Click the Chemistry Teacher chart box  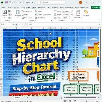pyautogui.click(x=86, y=89)
